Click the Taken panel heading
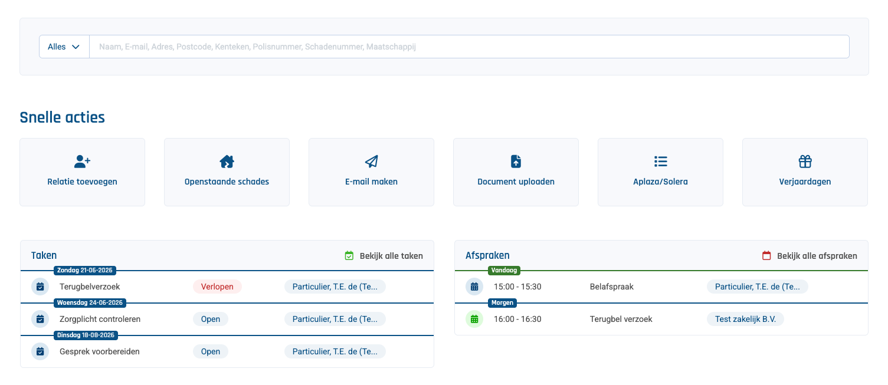 point(44,255)
